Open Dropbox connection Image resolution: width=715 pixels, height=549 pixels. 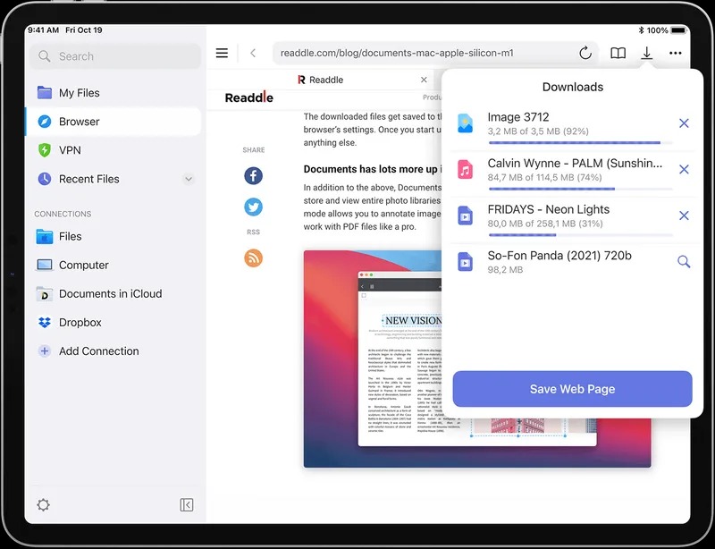tap(80, 323)
